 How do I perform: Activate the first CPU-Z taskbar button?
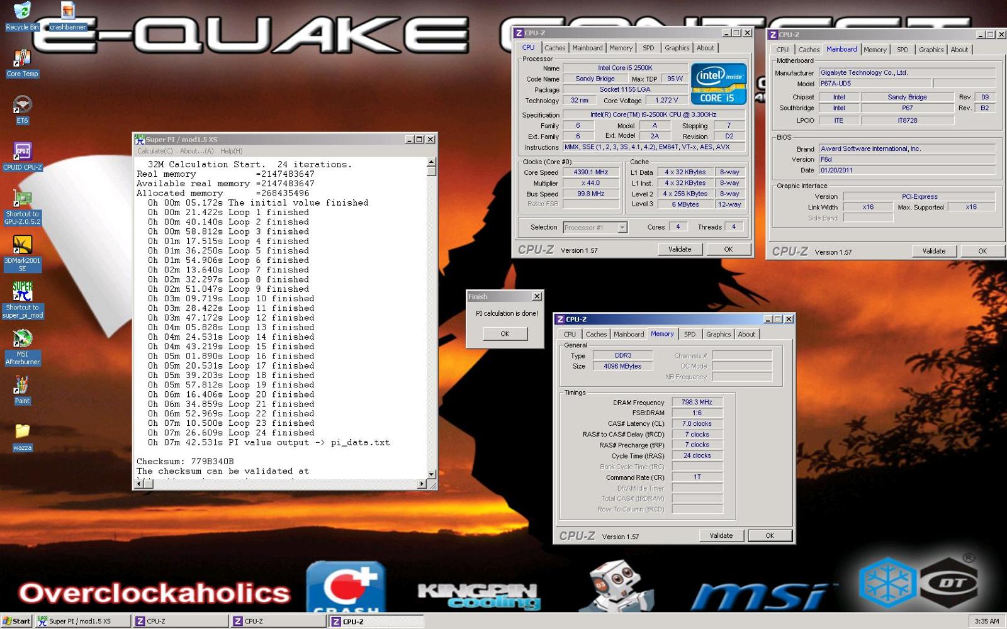pyautogui.click(x=181, y=621)
